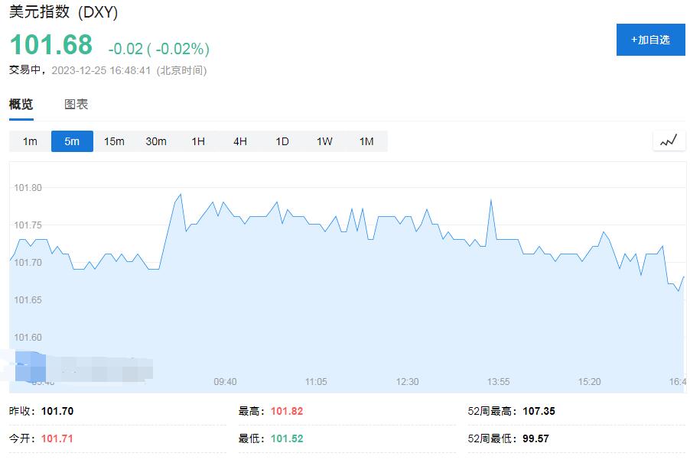
Task: Open the line chart style icon
Action: click(x=669, y=141)
